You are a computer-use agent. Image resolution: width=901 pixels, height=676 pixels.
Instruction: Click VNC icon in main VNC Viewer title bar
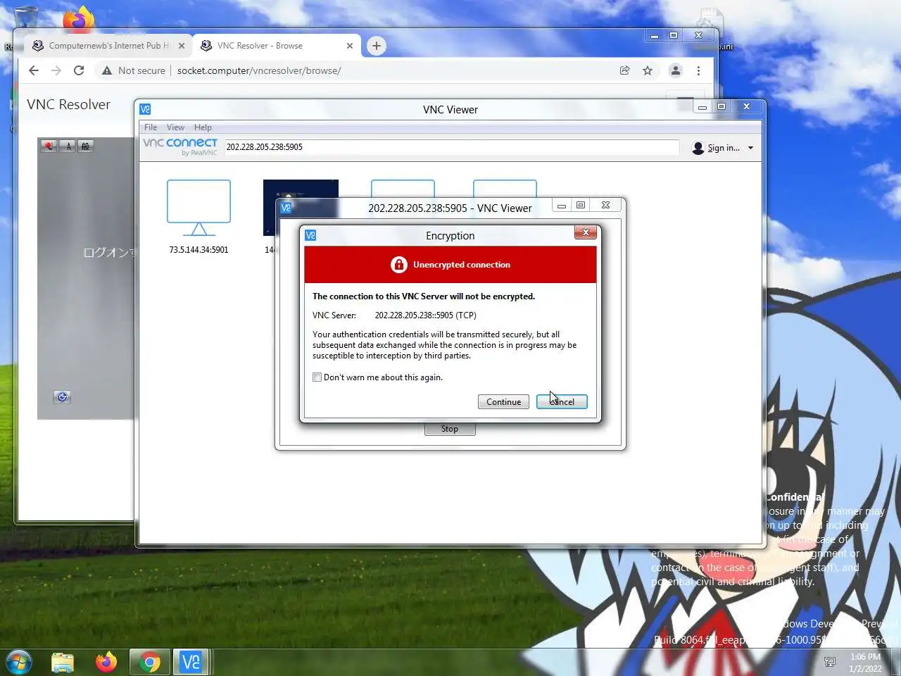click(x=145, y=109)
